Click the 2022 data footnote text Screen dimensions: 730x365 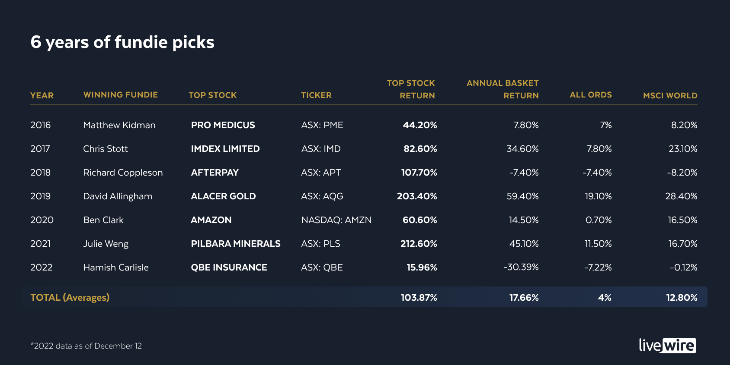[86, 346]
